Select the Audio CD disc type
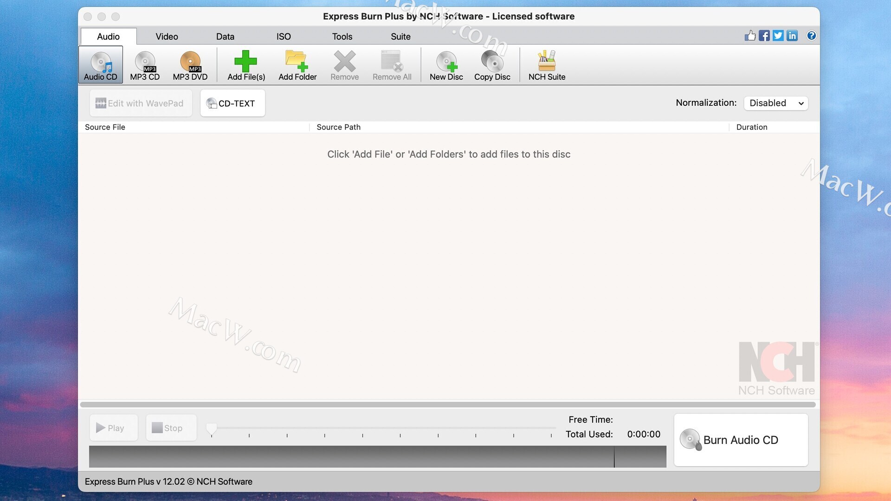891x501 pixels. [x=100, y=65]
